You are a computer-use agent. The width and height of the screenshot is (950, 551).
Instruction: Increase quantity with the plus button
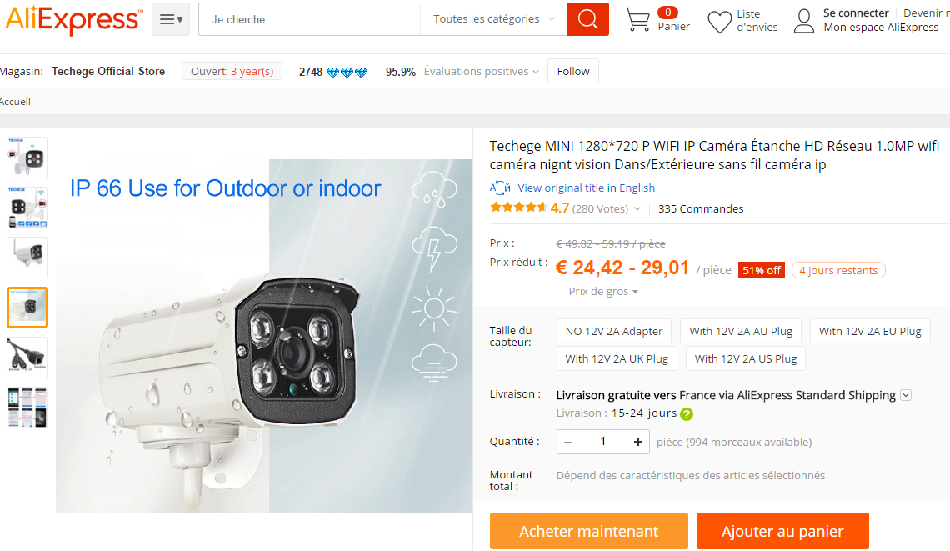638,442
